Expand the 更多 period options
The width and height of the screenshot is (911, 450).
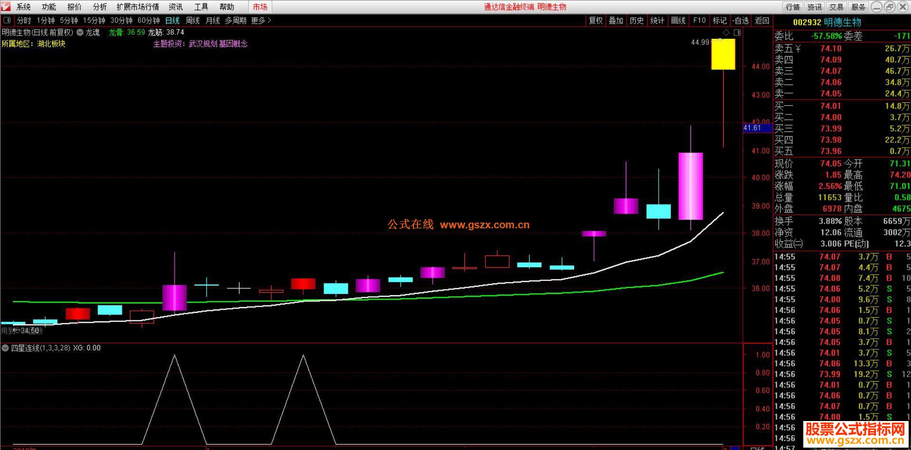(x=261, y=20)
